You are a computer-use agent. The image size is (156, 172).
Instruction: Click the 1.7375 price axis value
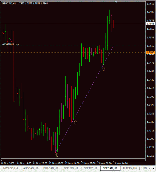(151, 105)
